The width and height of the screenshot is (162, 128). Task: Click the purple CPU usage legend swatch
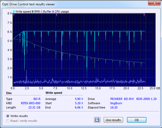click(53, 11)
